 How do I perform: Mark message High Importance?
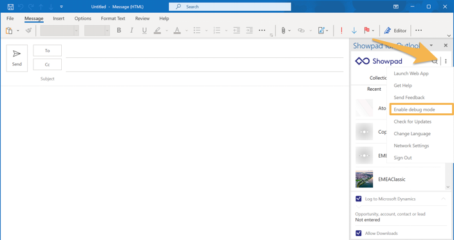(342, 30)
